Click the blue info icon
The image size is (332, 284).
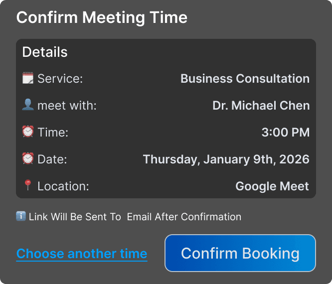[21, 216]
